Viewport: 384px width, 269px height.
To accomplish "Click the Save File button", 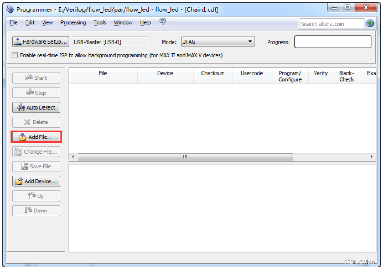I will 36,167.
